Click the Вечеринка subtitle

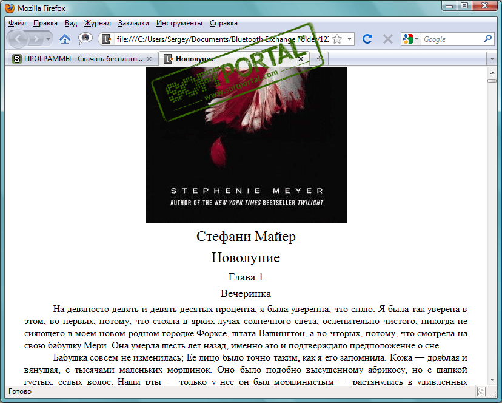246,293
